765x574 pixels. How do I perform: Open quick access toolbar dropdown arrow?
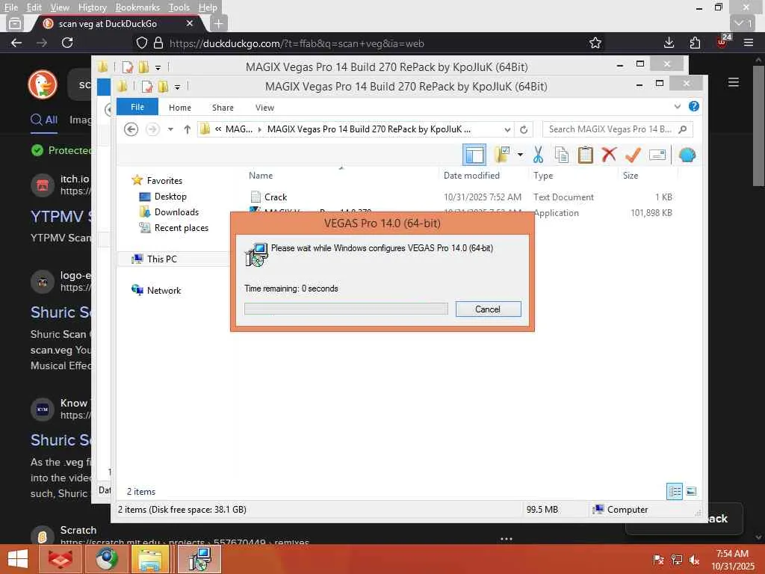(x=177, y=87)
